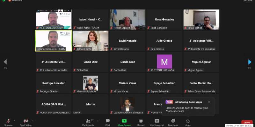The width and height of the screenshot is (255, 127).
Task: Expand audio options arrow next to Unmute
Action: click(x=14, y=121)
